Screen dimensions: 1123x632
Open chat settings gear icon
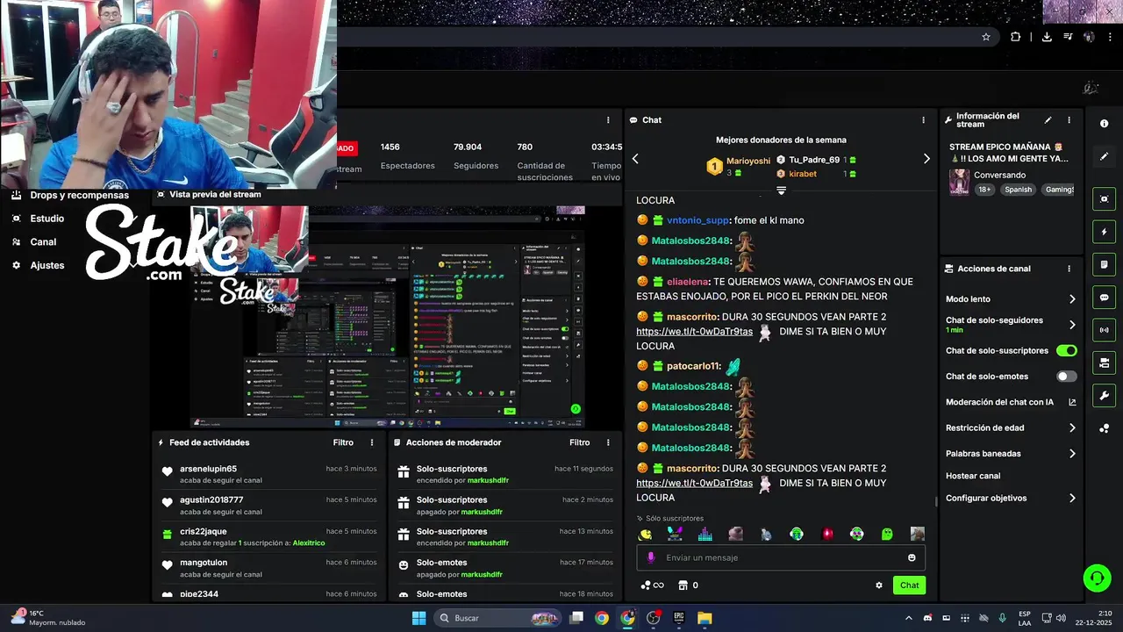(x=879, y=585)
